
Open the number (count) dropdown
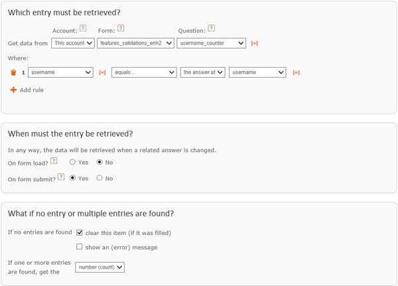pos(99,267)
